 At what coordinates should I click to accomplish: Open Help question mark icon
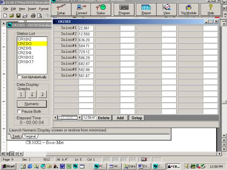click(211, 9)
